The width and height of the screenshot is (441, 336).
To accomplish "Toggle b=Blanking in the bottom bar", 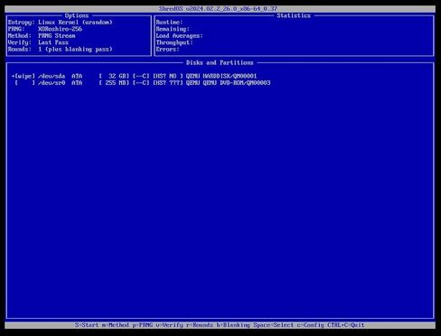I will pos(233,325).
